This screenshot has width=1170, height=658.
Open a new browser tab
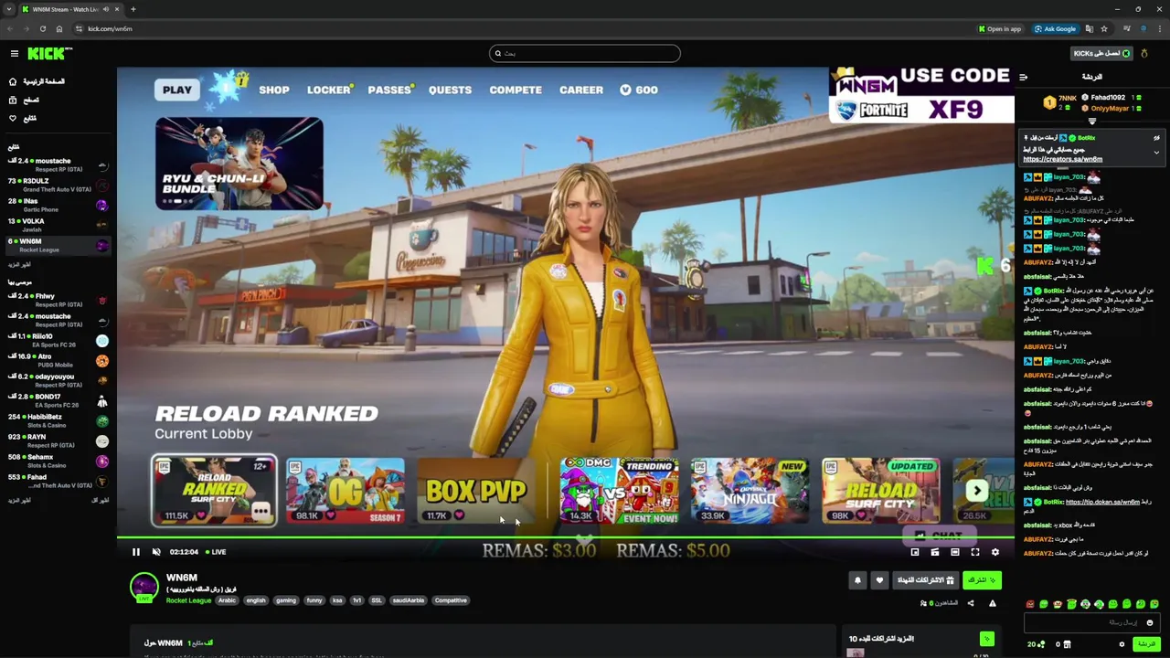click(133, 9)
